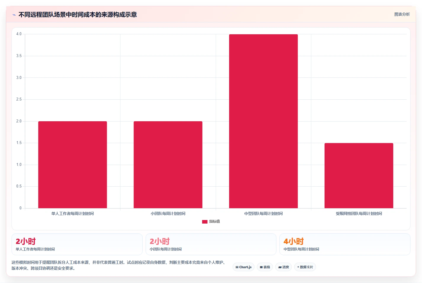Open the 2小时 单人工作者每周计划时间 card
This screenshot has width=422, height=283.
(77, 244)
